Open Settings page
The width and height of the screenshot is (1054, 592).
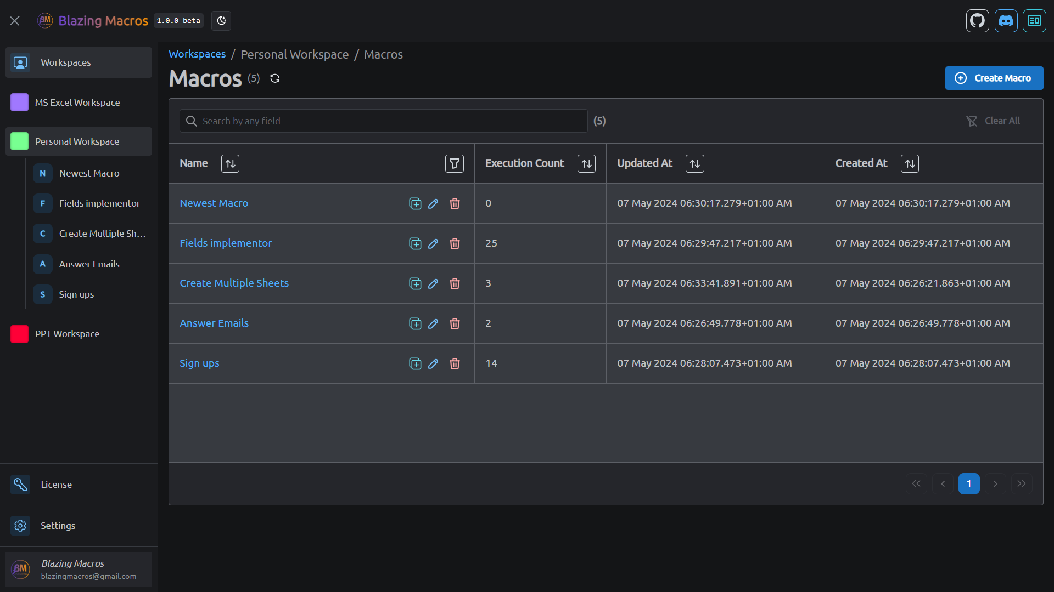79,526
